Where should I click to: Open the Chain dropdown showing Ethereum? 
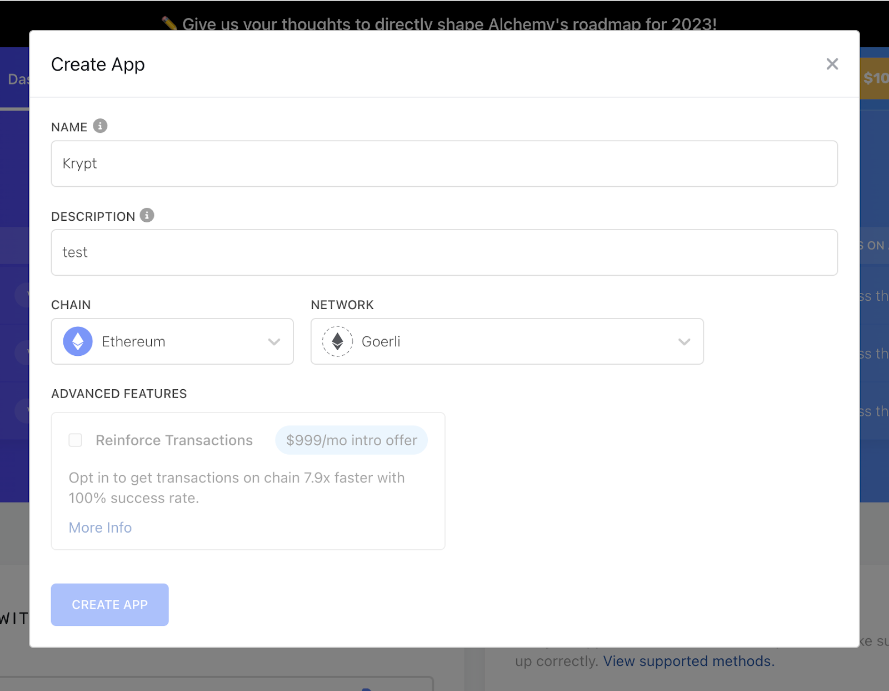coord(172,341)
